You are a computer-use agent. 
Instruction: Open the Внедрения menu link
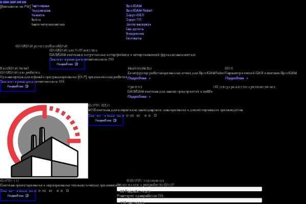135,34
